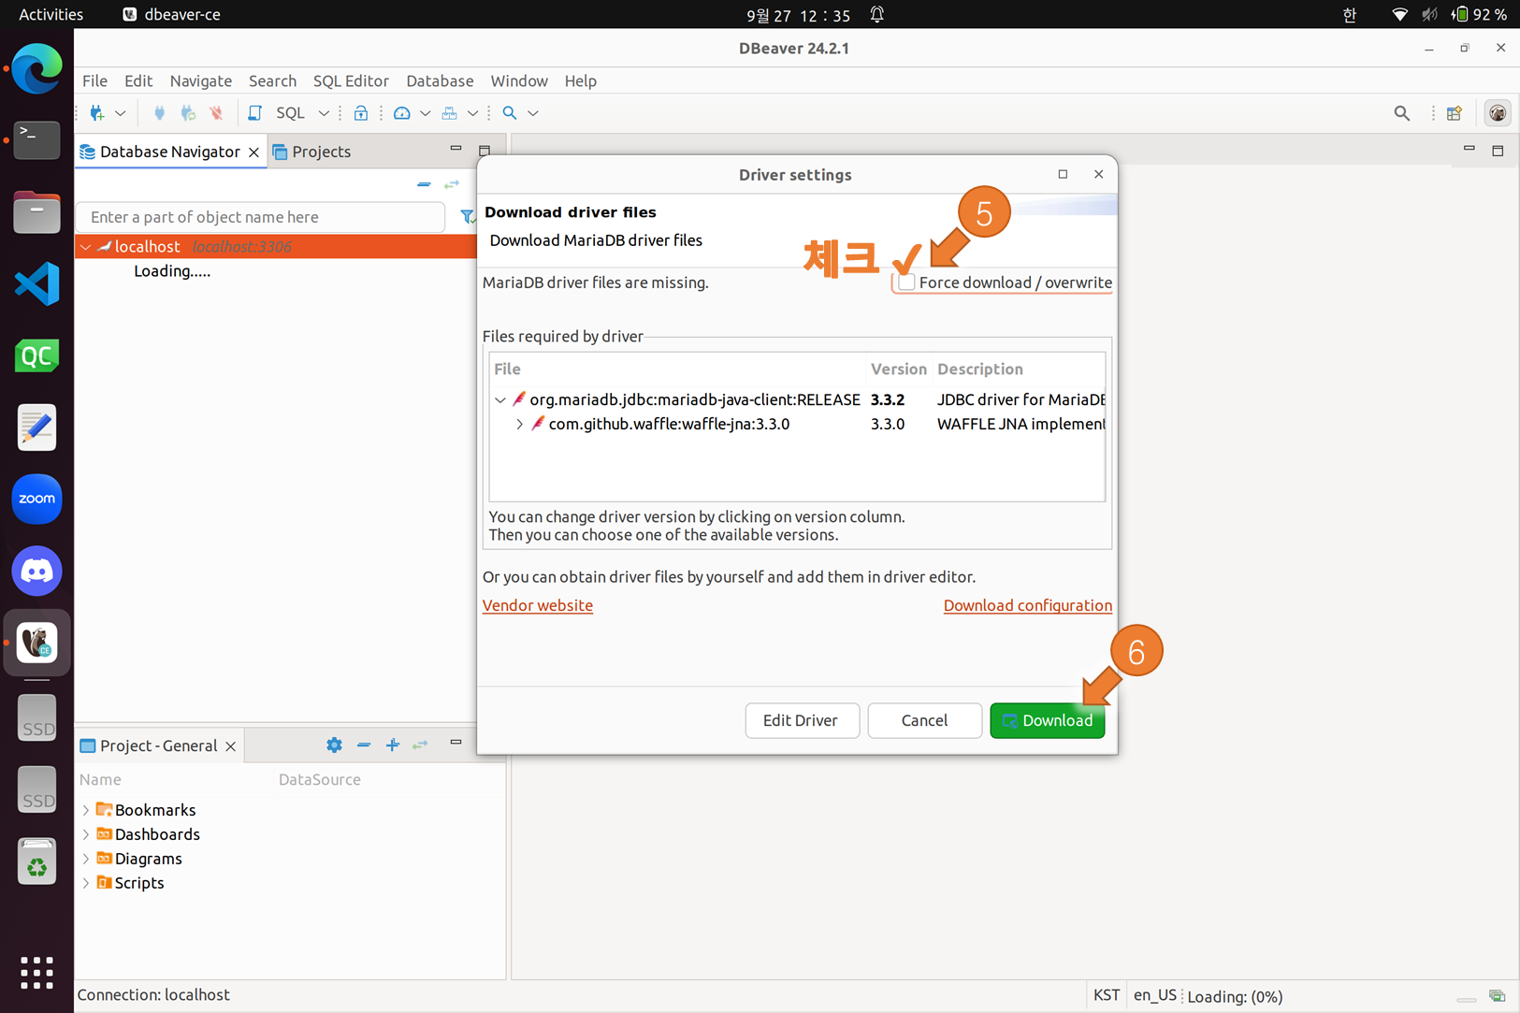Open the Download configuration link
This screenshot has height=1013, width=1520.
click(1028, 605)
